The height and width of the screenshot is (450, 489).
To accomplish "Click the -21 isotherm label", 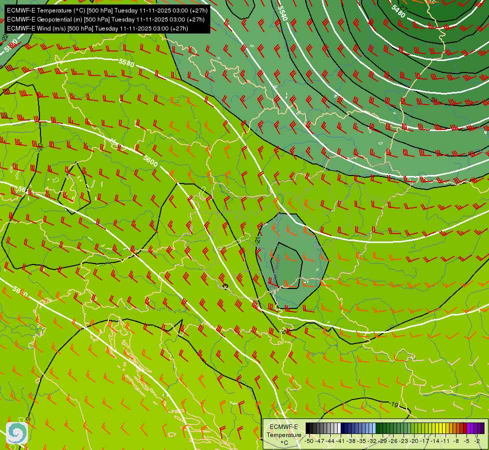I will (257, 240).
